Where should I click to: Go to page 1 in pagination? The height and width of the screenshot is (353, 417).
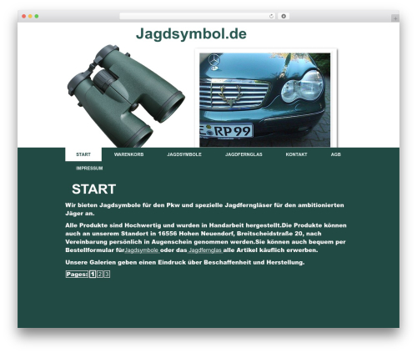pyautogui.click(x=93, y=275)
